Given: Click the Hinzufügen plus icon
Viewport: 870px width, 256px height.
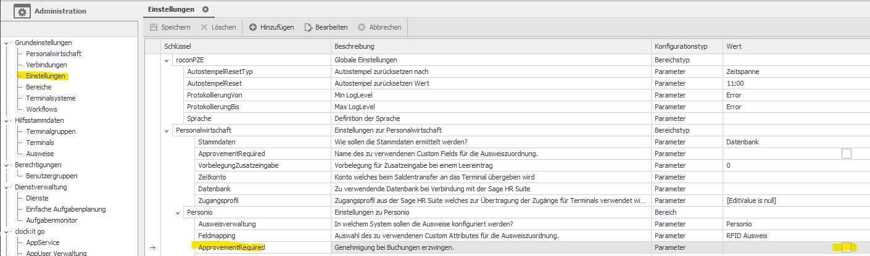Looking at the screenshot, I should pyautogui.click(x=253, y=27).
